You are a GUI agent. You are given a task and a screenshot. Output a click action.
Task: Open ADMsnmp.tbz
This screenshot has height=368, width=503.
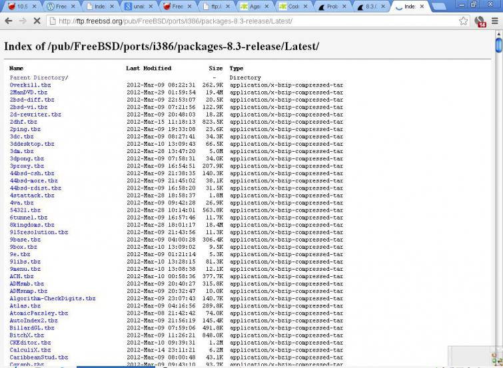(x=29, y=291)
